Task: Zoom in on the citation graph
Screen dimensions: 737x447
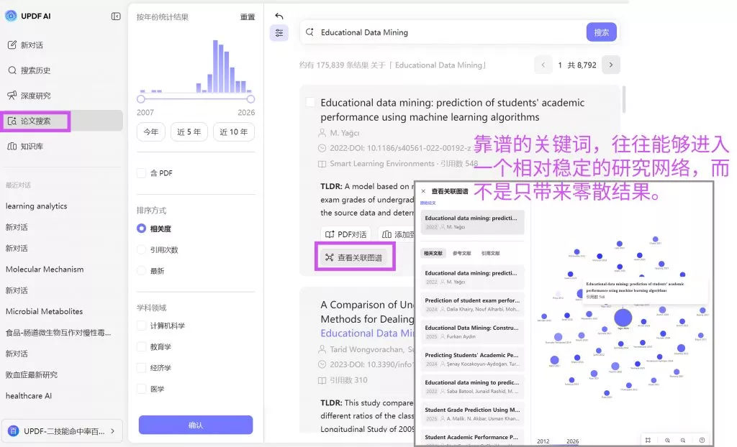Action: click(667, 440)
